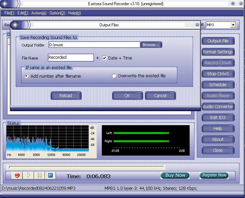Viewport: 245px width, 198px height.
Task: Select Overwrite the existed file option
Action: coord(114,76)
